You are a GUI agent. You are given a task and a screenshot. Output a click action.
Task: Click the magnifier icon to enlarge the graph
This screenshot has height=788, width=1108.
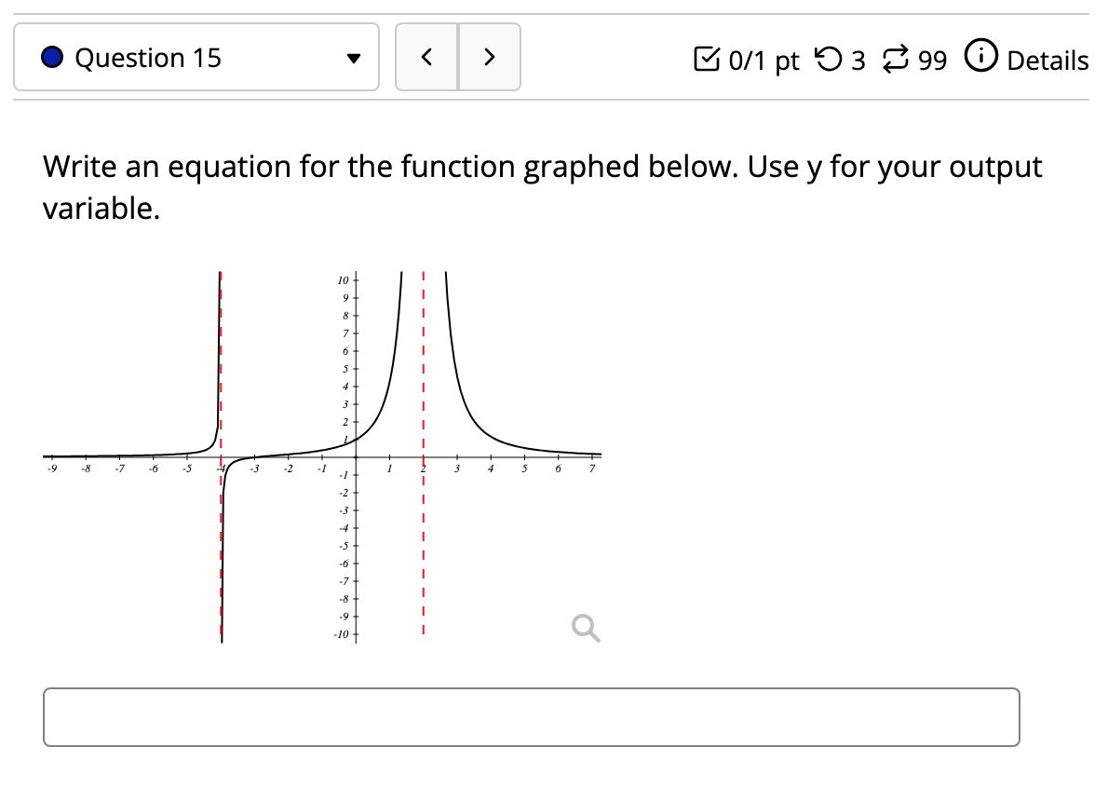tap(584, 629)
